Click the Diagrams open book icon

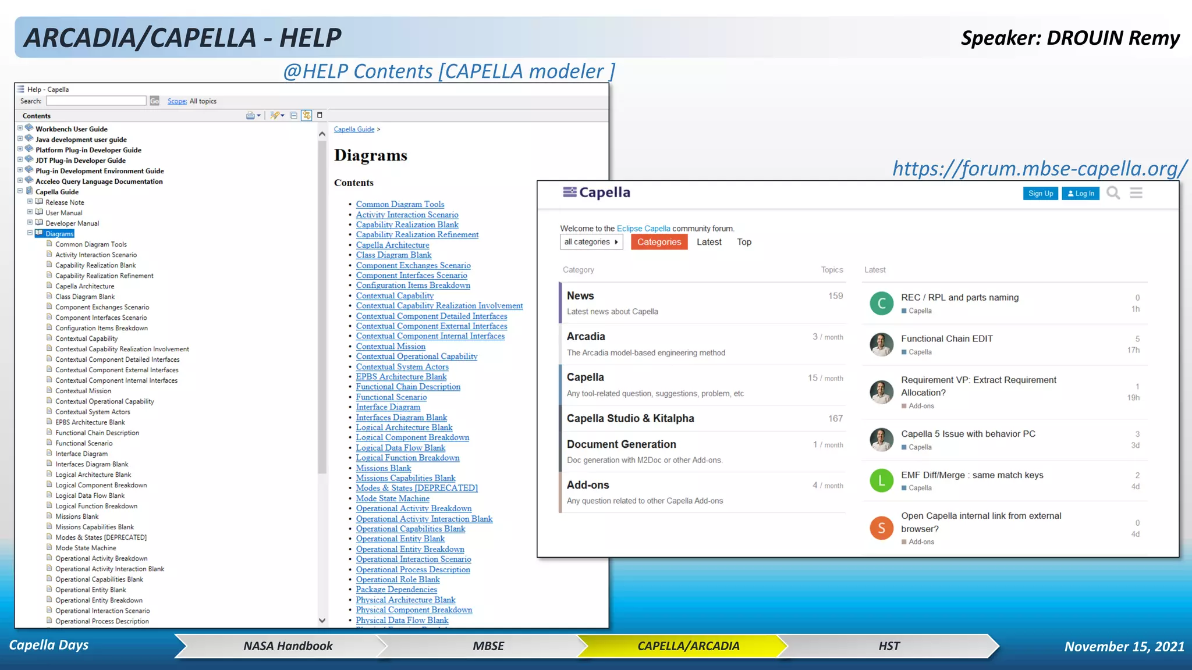(39, 233)
